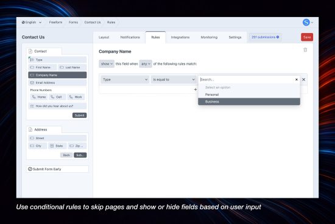Remove the rule row with X icon
This screenshot has height=224, width=335.
303,79
